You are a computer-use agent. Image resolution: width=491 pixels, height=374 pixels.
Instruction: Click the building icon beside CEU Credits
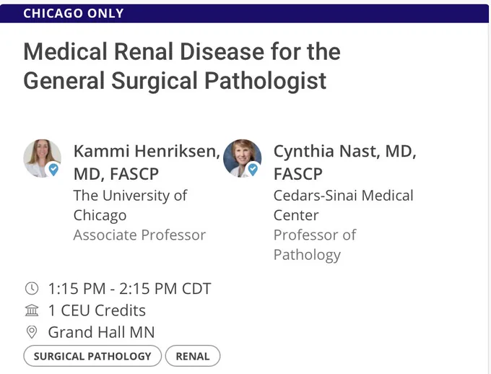click(32, 310)
